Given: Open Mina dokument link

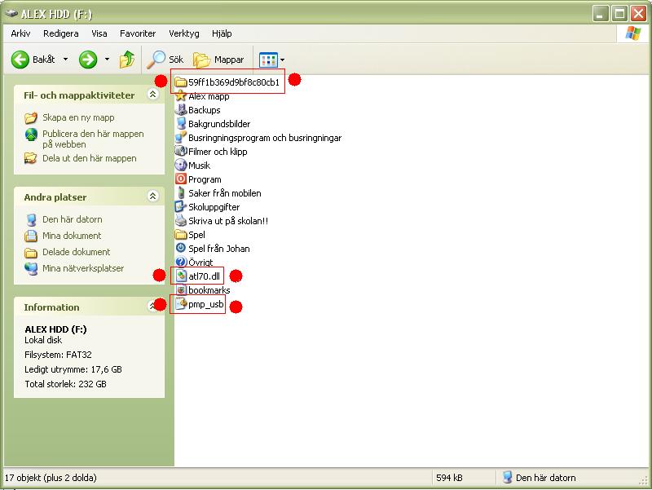Looking at the screenshot, I should pos(72,236).
